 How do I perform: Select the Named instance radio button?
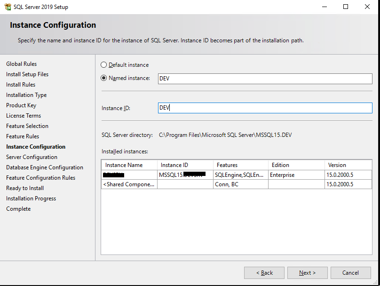tap(104, 78)
